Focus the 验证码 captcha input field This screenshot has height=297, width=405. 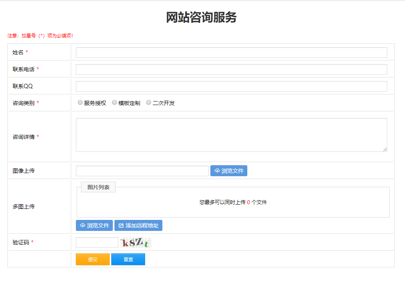97,243
